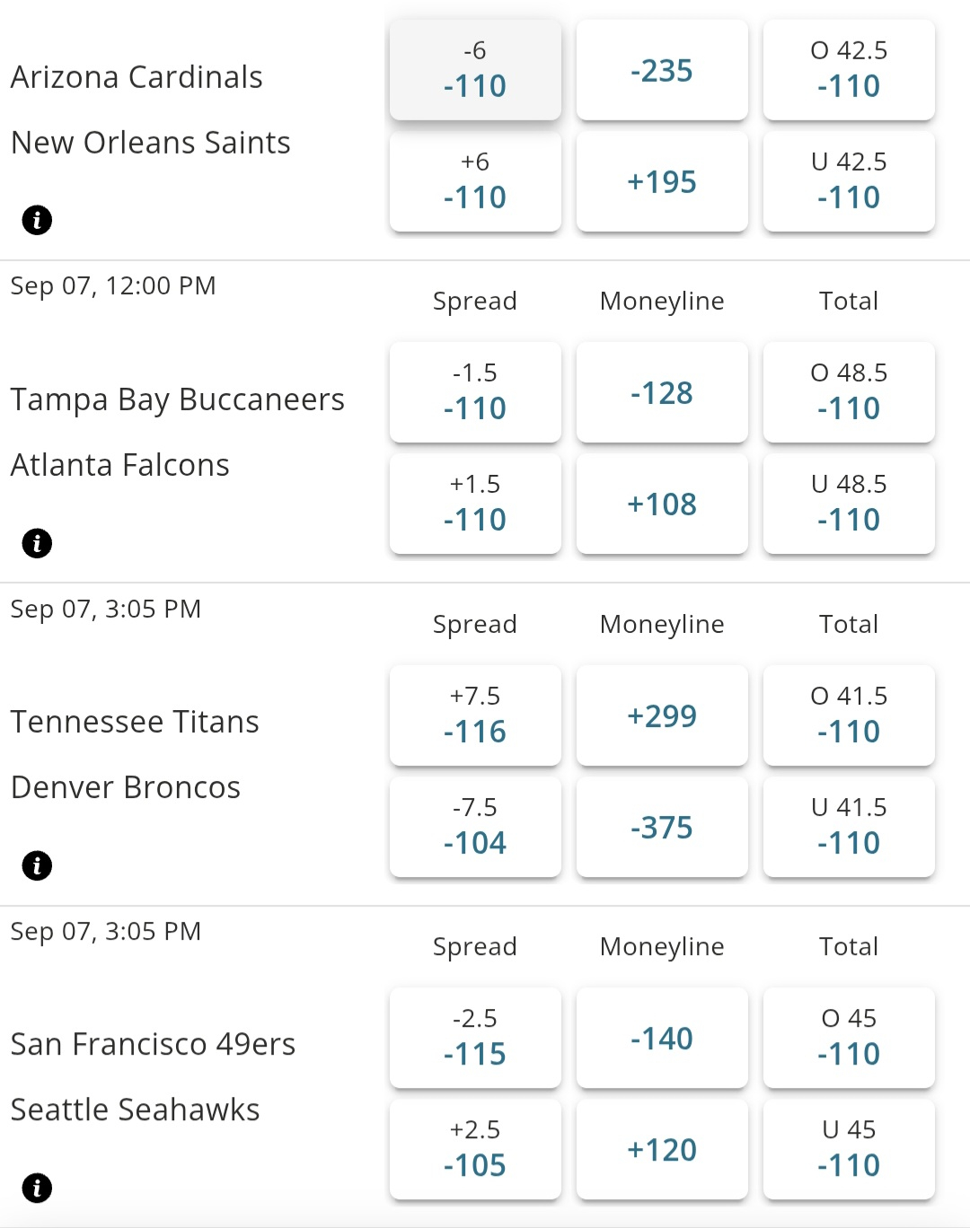Choose Denver Broncos -375 moneyline
This screenshot has height=1228, width=970.
[662, 827]
